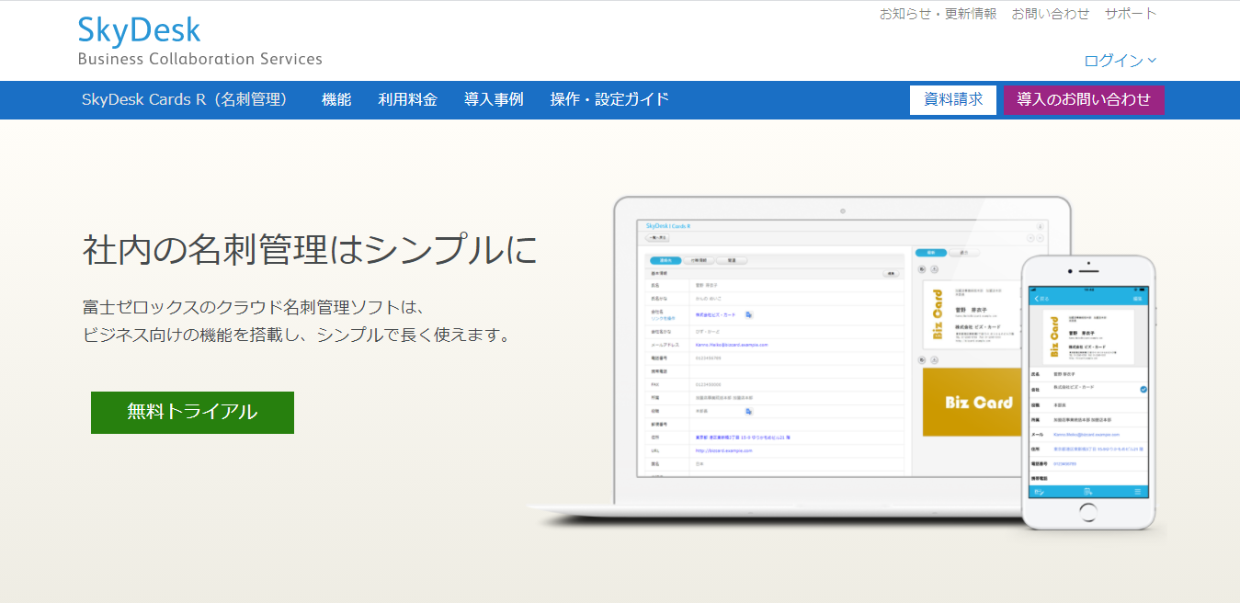
Task: Click the 資料請求 button
Action: [x=953, y=99]
